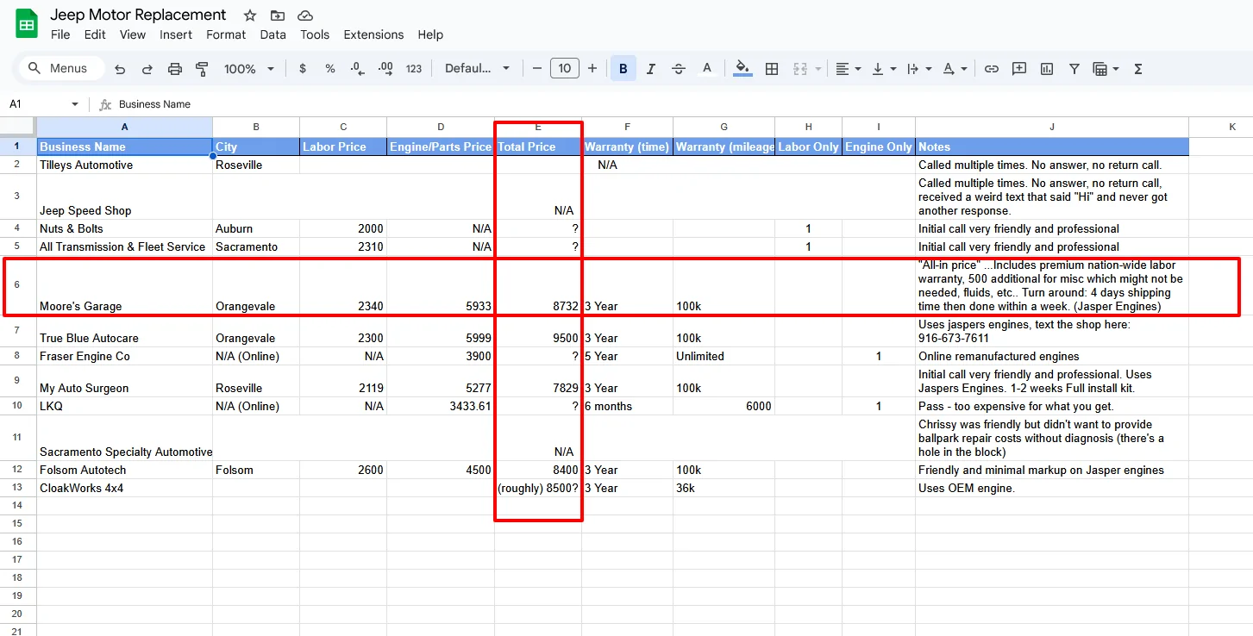Open the View menu
This screenshot has width=1253, height=636.
(133, 34)
